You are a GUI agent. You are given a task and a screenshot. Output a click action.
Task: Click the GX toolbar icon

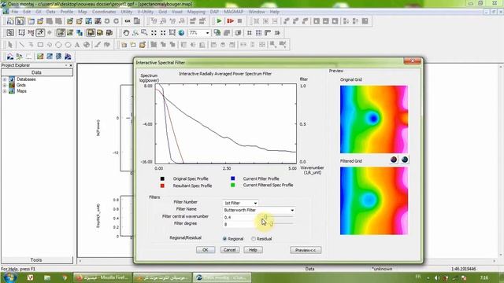[x=128, y=21]
